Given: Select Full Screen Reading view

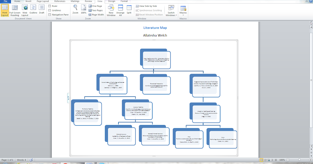Looking at the screenshot, I should tap(15, 10).
